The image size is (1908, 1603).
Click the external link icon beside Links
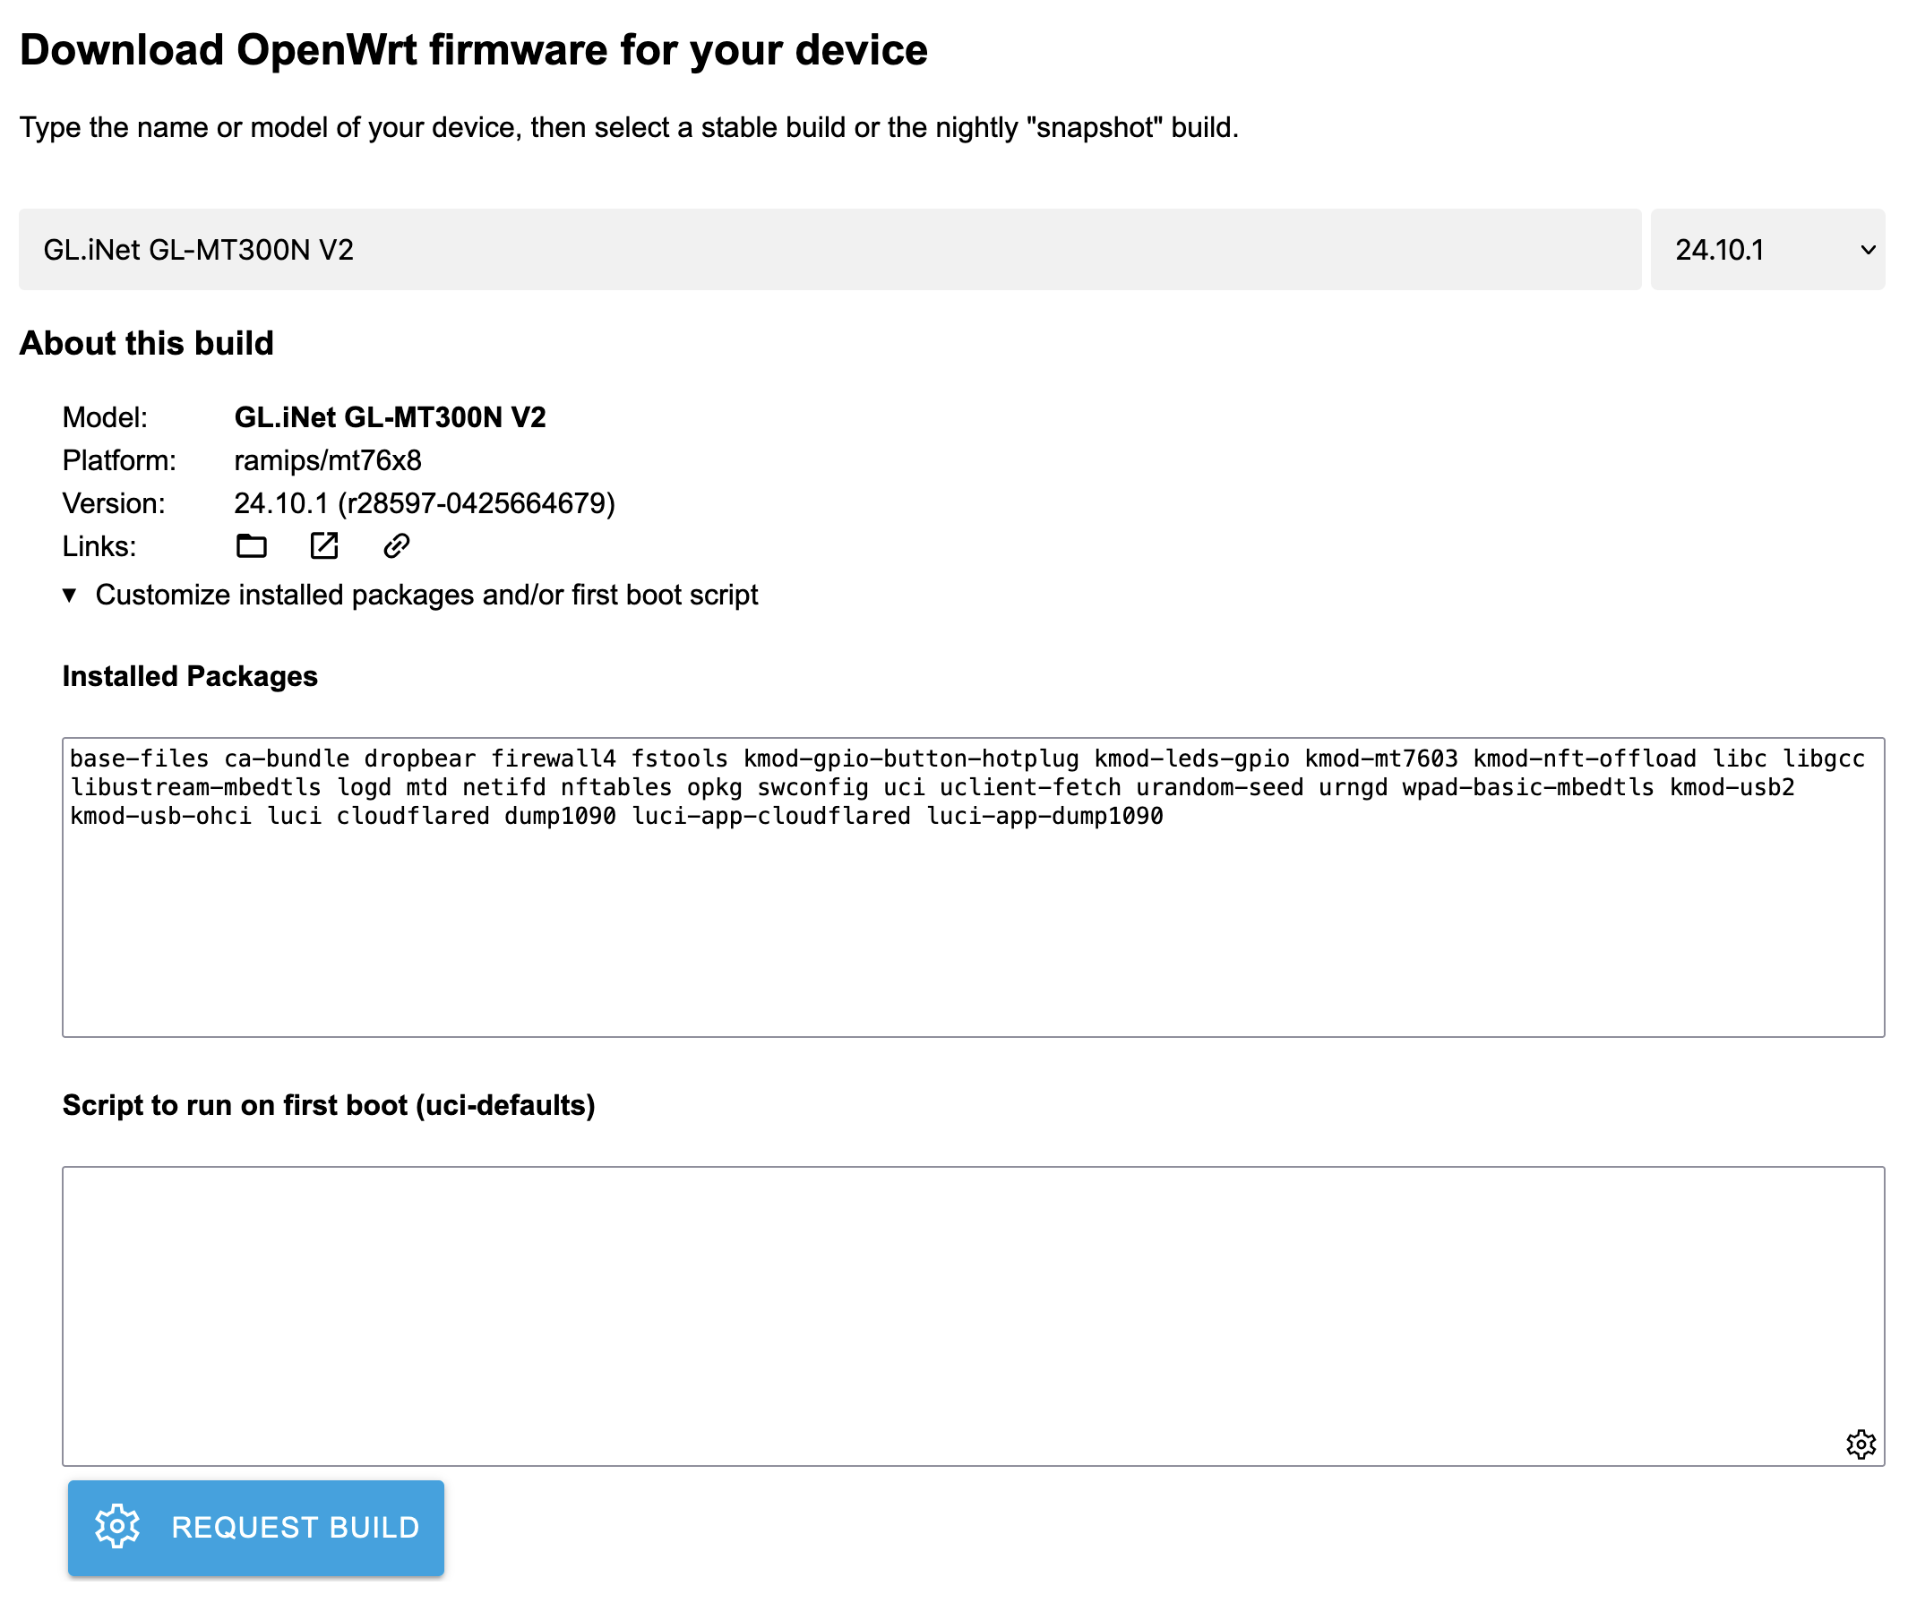pos(323,546)
